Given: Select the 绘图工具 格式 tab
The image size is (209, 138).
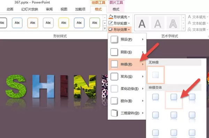Looking at the screenshot, I should 98,9.
